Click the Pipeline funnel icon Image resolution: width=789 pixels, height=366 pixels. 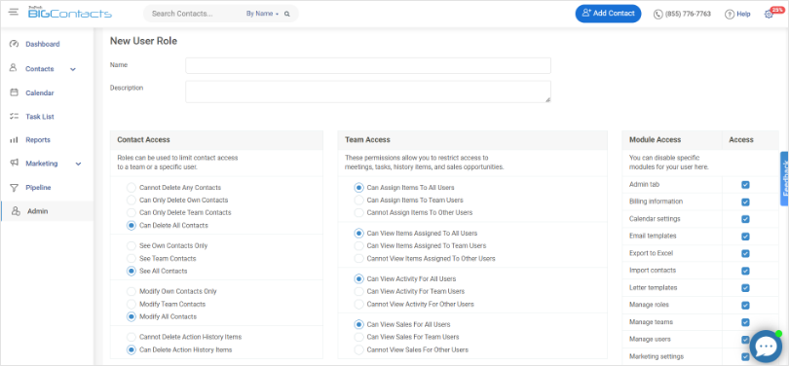click(14, 188)
